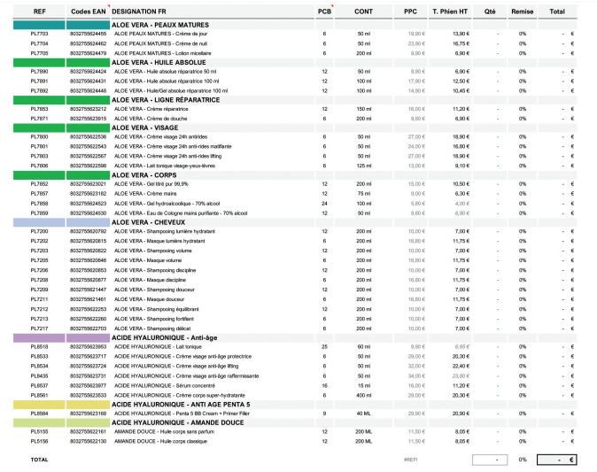Click 'ALOE VERA - Shampooing lumière hydratant' designation
The width and height of the screenshot is (597, 472).
point(165,231)
